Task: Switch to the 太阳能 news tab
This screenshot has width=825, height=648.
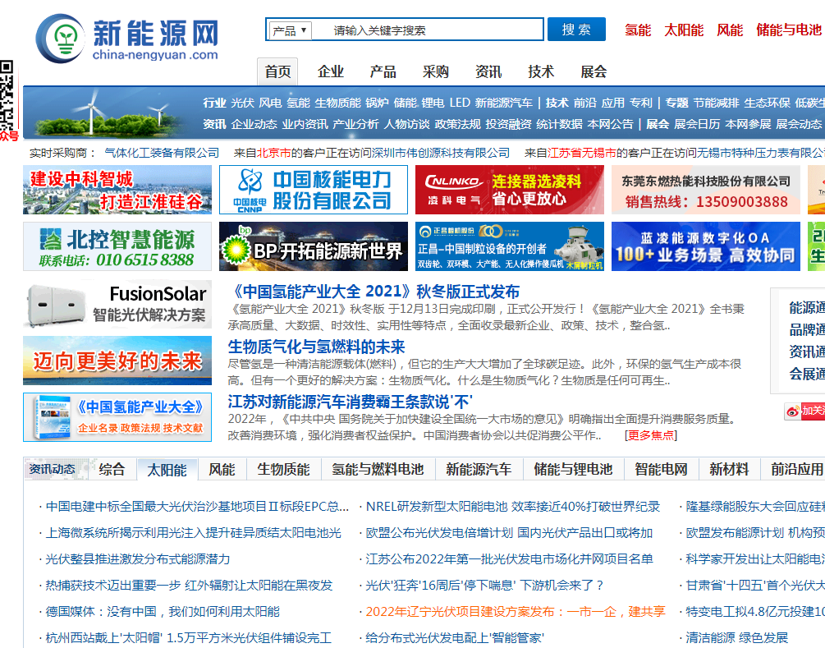Action: tap(167, 470)
